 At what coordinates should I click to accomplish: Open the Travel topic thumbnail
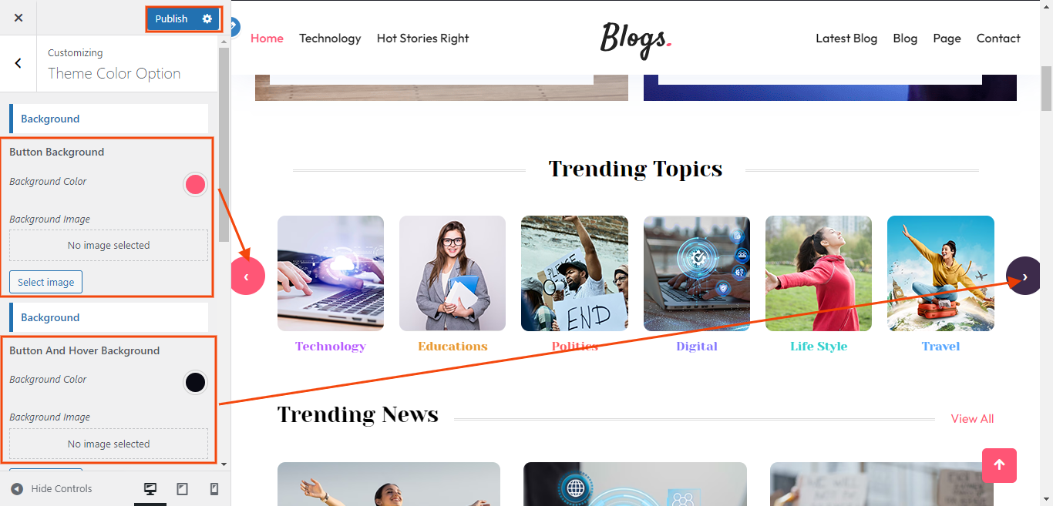click(940, 273)
